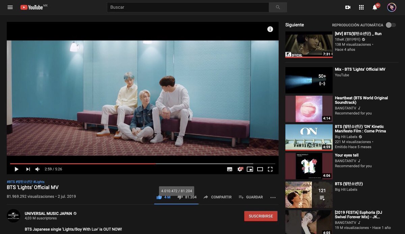This screenshot has width=405, height=234.
Task: Click the 2:59 / 5:26 time display
Action: click(x=53, y=169)
